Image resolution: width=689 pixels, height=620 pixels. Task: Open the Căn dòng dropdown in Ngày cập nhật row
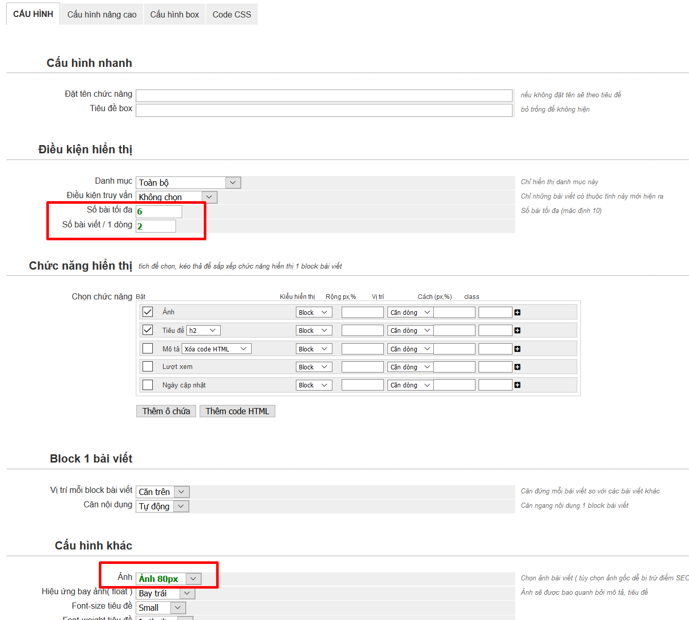410,385
